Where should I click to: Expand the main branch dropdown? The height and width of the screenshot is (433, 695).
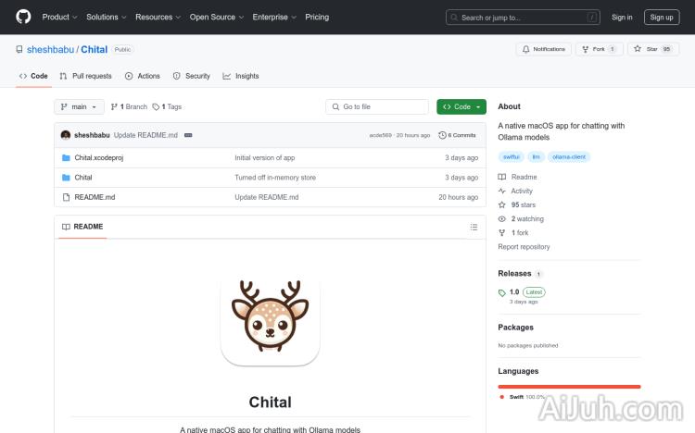[78, 107]
